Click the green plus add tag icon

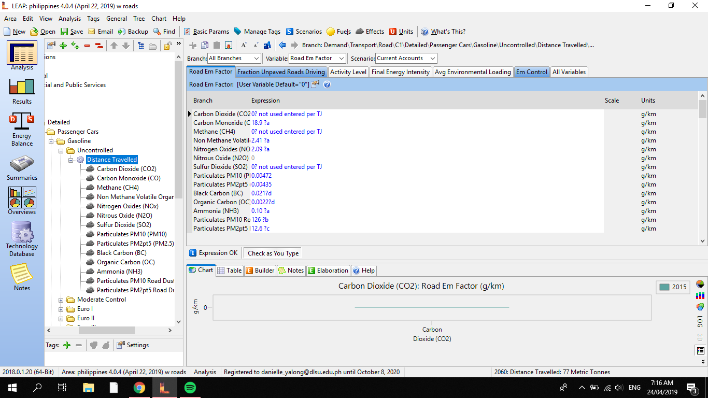click(x=66, y=345)
